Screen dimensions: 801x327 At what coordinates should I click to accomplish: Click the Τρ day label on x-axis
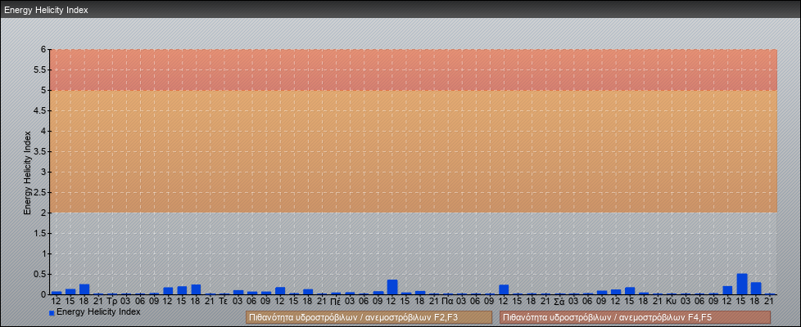pos(112,302)
